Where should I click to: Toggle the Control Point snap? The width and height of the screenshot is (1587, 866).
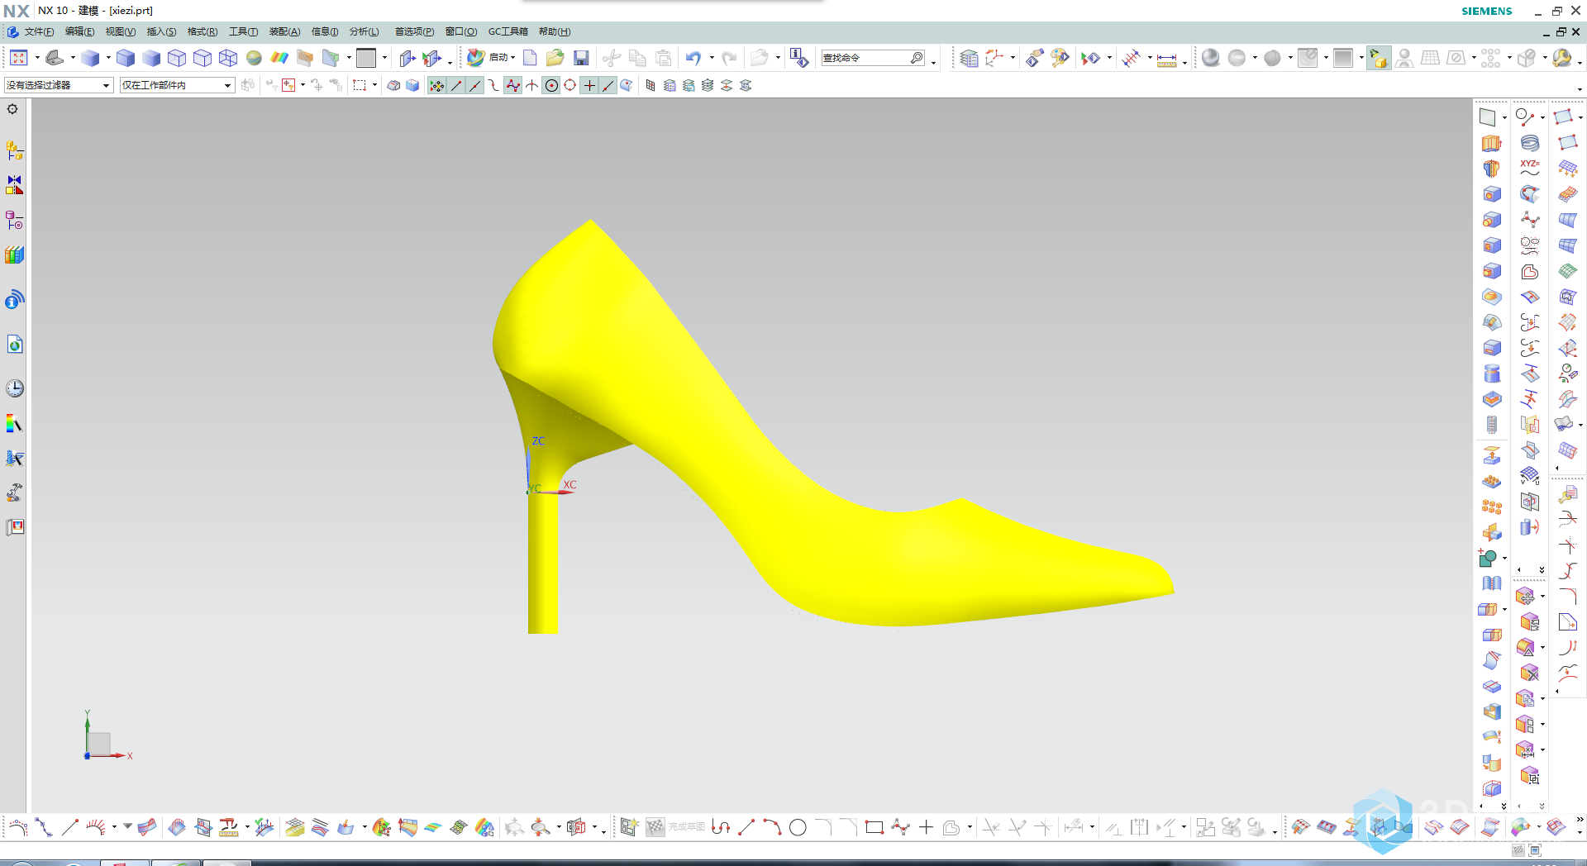pyautogui.click(x=493, y=85)
